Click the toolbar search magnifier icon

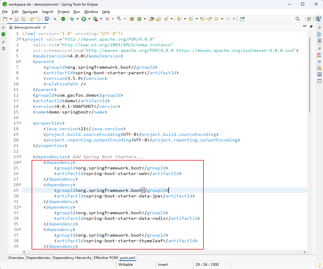coord(297,19)
